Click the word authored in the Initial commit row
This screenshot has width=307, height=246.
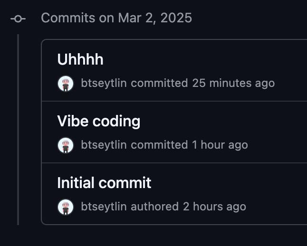tap(155, 207)
